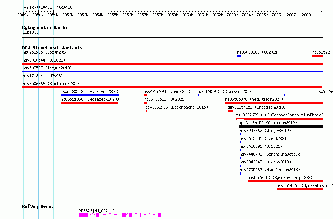Open gene label PRSS22|NM_022119
The width and height of the screenshot is (333, 219).
[97, 211]
